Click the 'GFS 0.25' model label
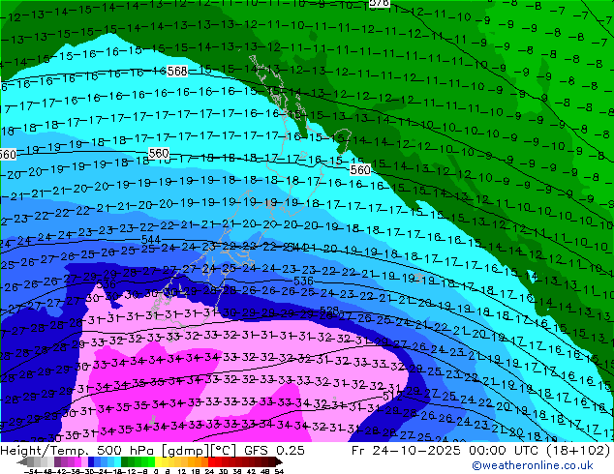The image size is (614, 474). (x=274, y=451)
